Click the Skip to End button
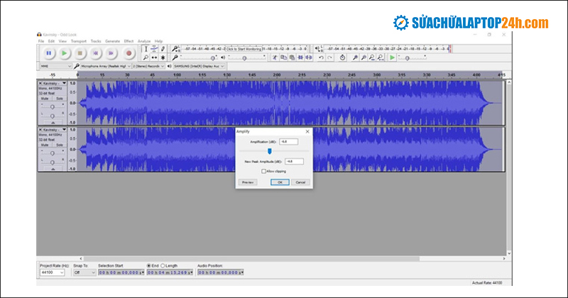568x298 pixels. pos(112,53)
